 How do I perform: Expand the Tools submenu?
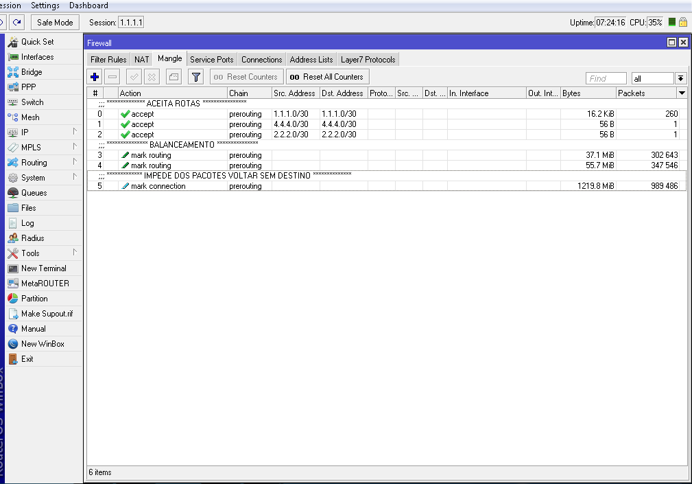pos(44,253)
